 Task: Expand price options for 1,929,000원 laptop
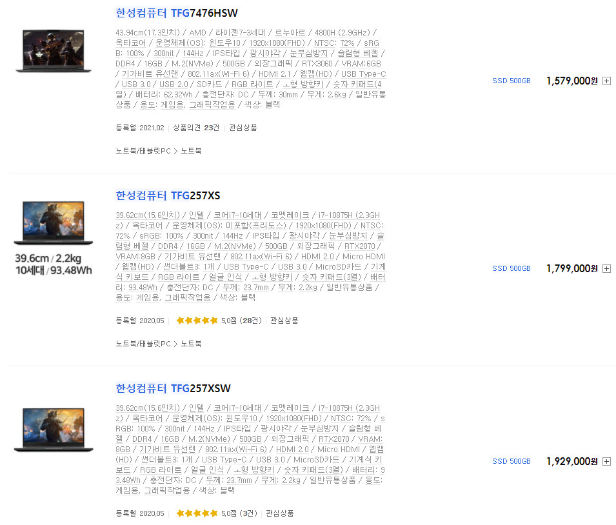click(x=606, y=461)
